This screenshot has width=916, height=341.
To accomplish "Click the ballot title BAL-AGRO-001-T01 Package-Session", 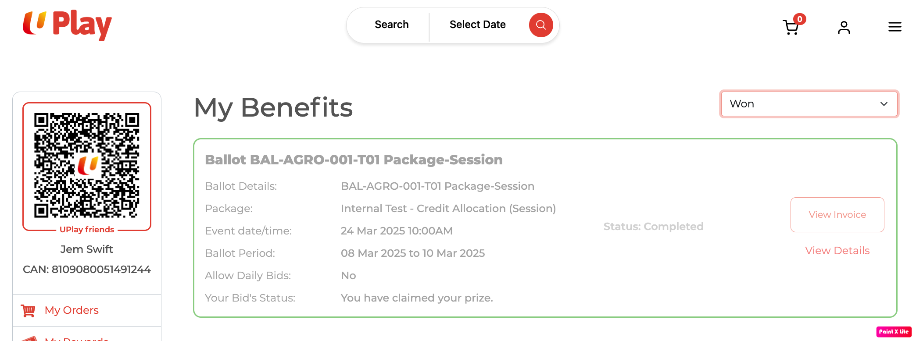I will coord(354,160).
